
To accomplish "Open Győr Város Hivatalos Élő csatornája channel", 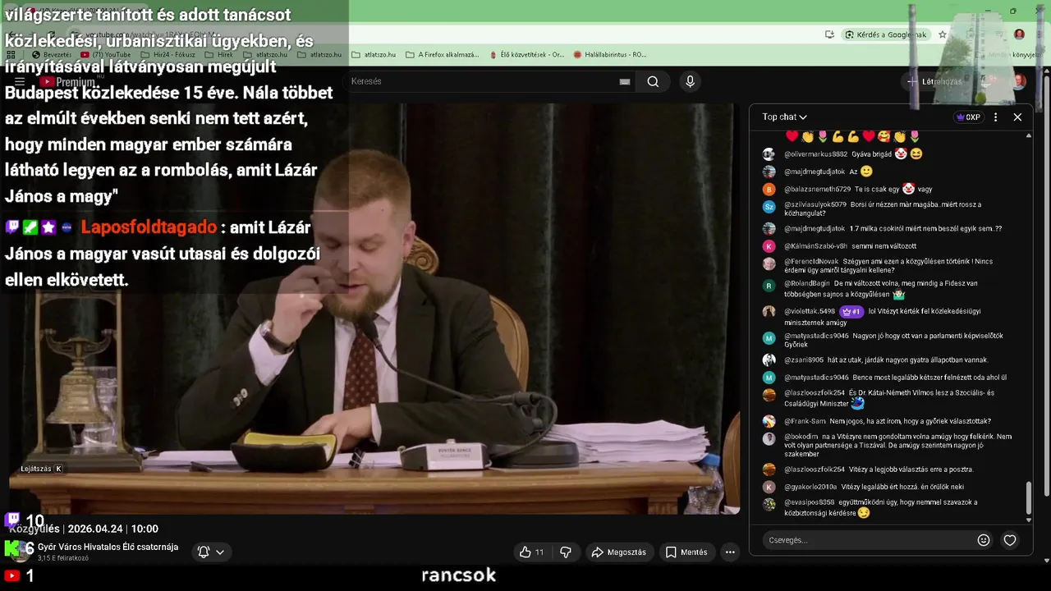I will click(x=108, y=547).
